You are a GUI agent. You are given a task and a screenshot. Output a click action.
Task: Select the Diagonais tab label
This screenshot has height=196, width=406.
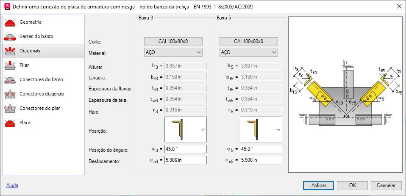30,51
